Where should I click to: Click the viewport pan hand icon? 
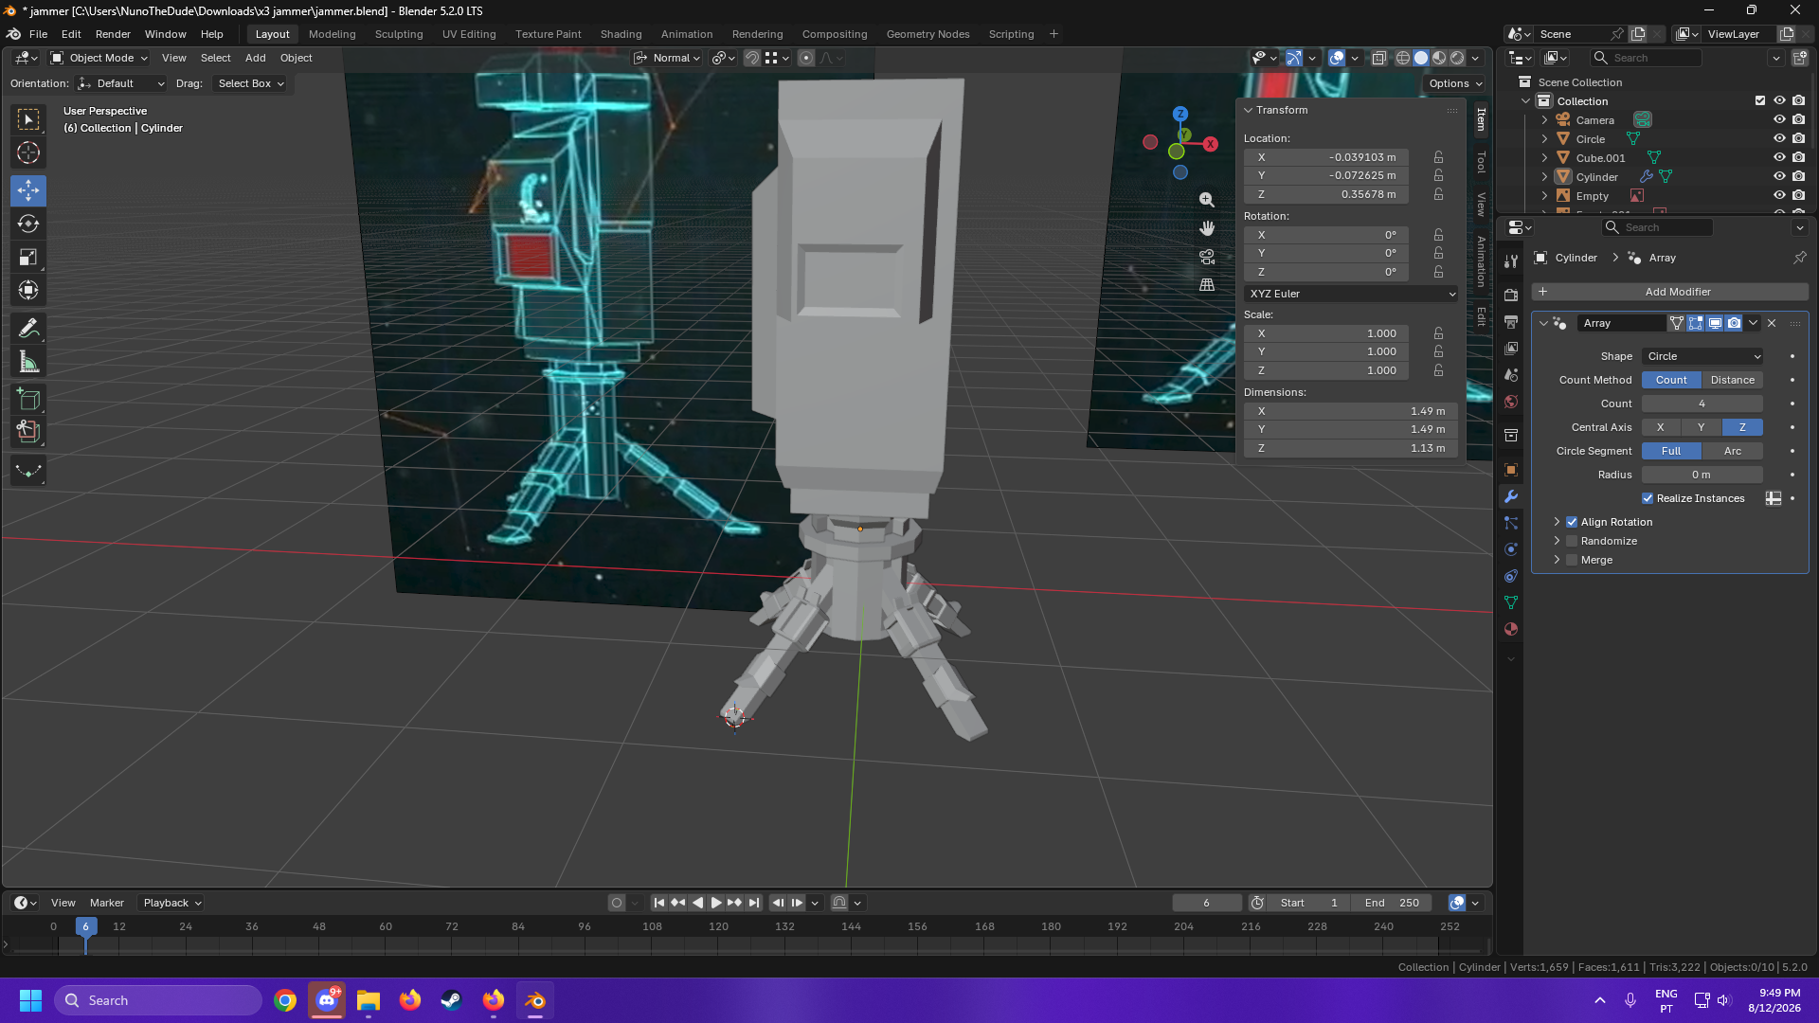(x=1206, y=228)
